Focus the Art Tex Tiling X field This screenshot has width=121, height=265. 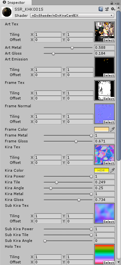click(x=48, y=35)
